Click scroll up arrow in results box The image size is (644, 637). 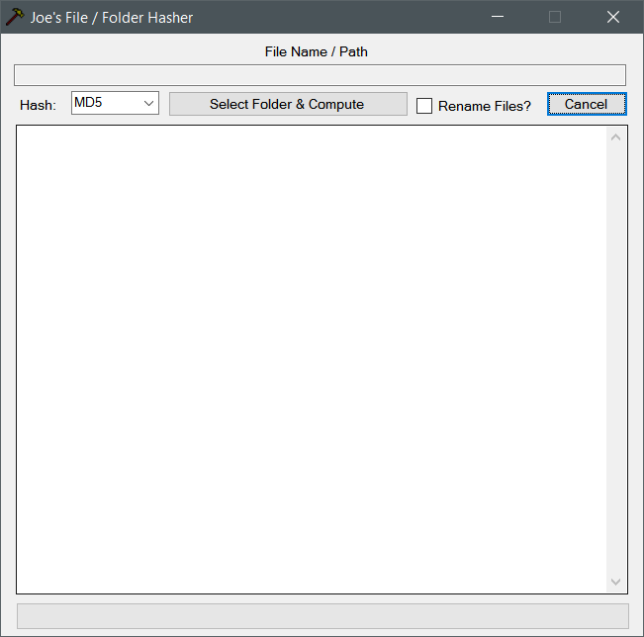tap(615, 137)
